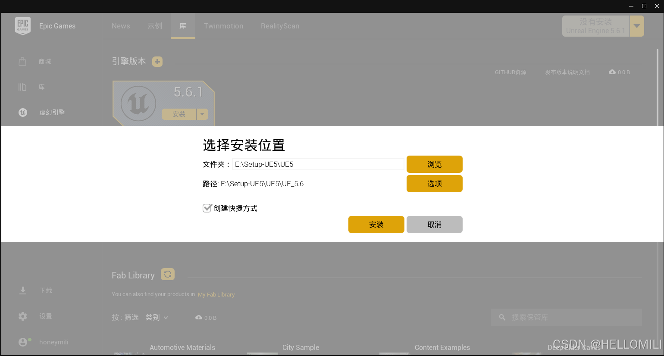
Task: Click the 选项 options button
Action: pyautogui.click(x=435, y=184)
